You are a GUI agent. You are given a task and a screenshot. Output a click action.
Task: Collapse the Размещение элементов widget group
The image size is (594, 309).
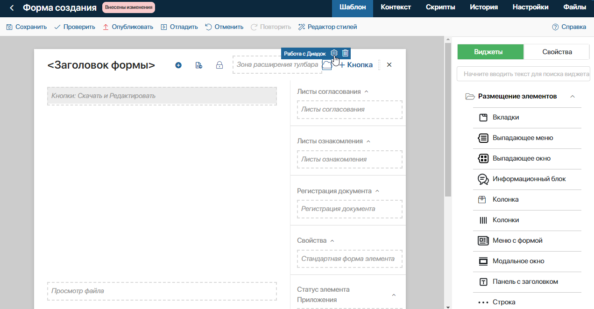pos(572,97)
